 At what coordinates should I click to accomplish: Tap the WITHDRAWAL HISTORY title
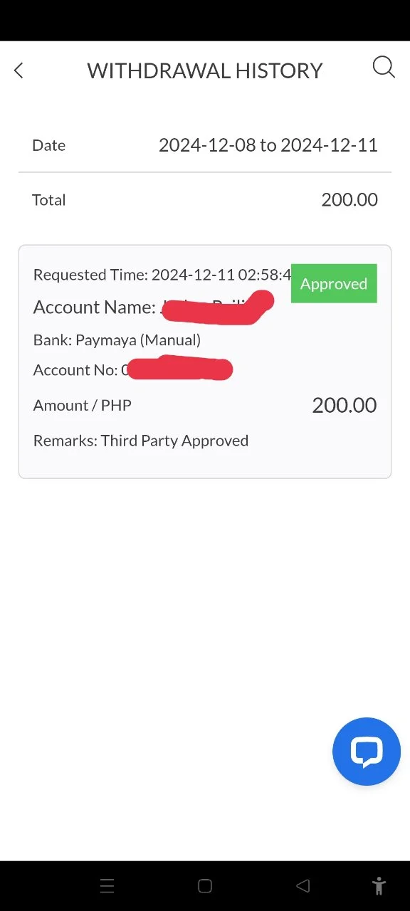(x=205, y=70)
